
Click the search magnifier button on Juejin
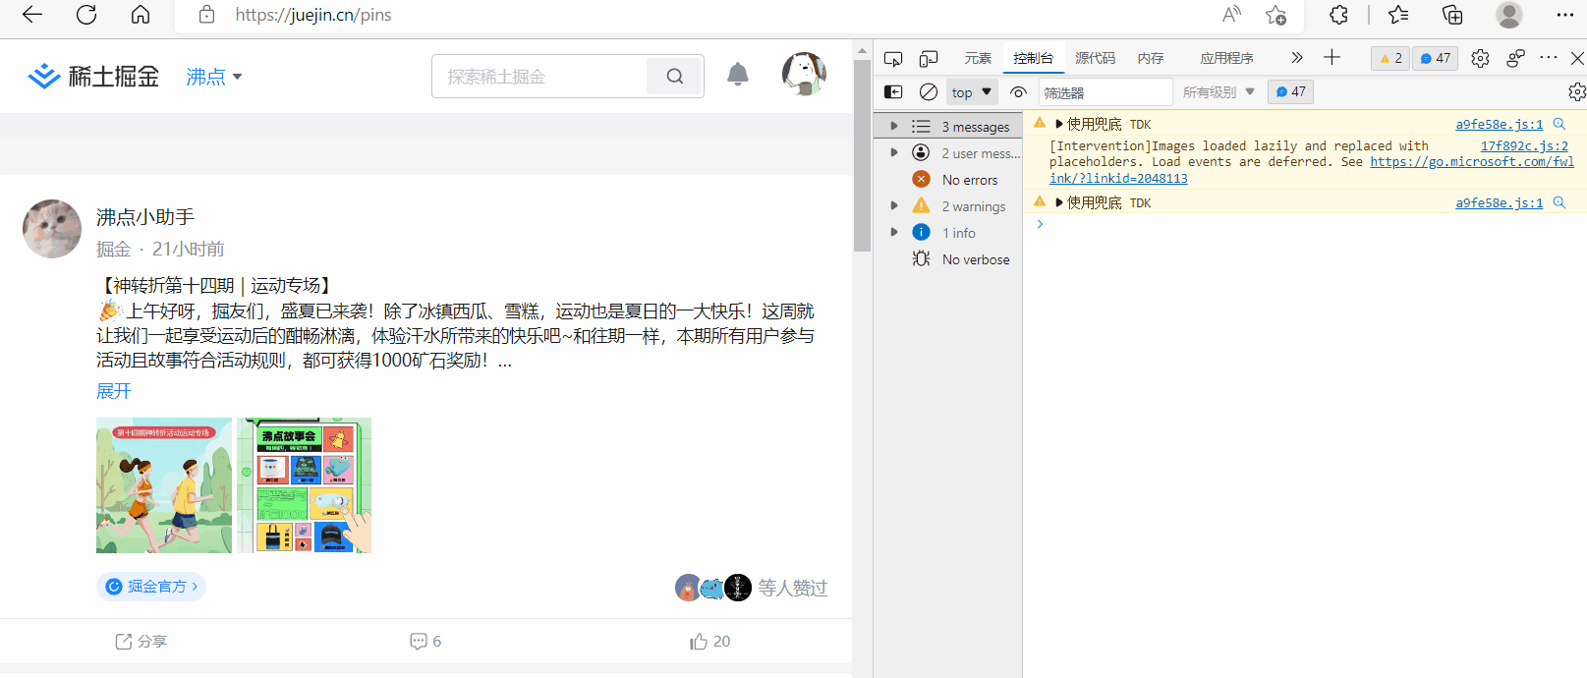[x=675, y=76]
